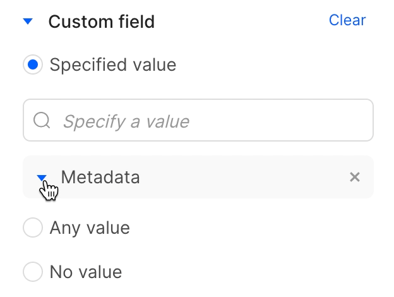This screenshot has width=394, height=297.
Task: Select the Specified value radio button
Action: tap(33, 64)
